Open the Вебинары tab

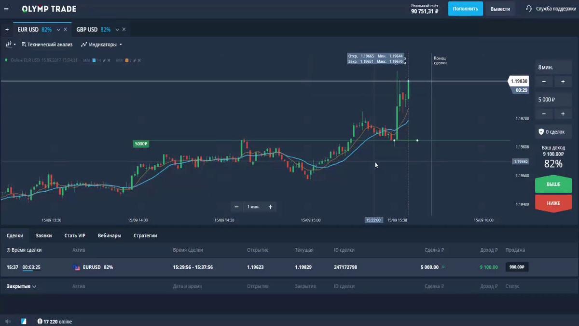click(110, 236)
